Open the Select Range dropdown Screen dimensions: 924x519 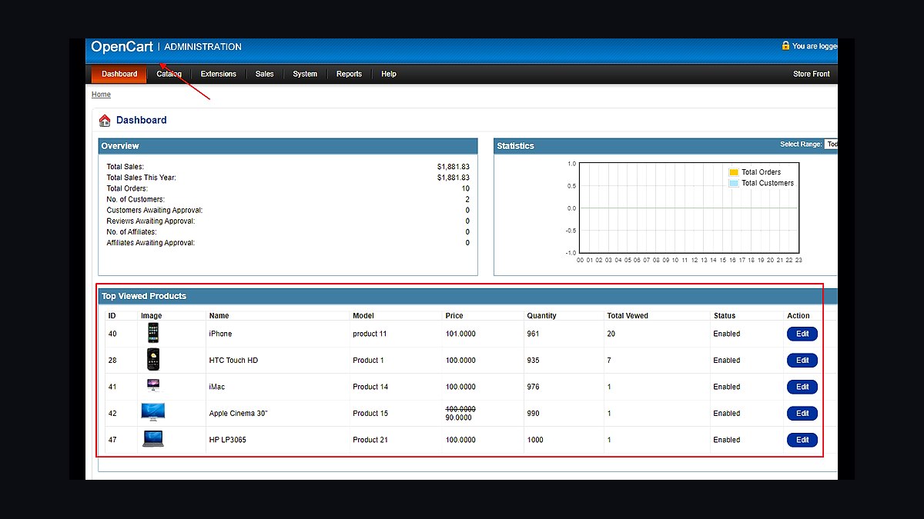(x=831, y=144)
